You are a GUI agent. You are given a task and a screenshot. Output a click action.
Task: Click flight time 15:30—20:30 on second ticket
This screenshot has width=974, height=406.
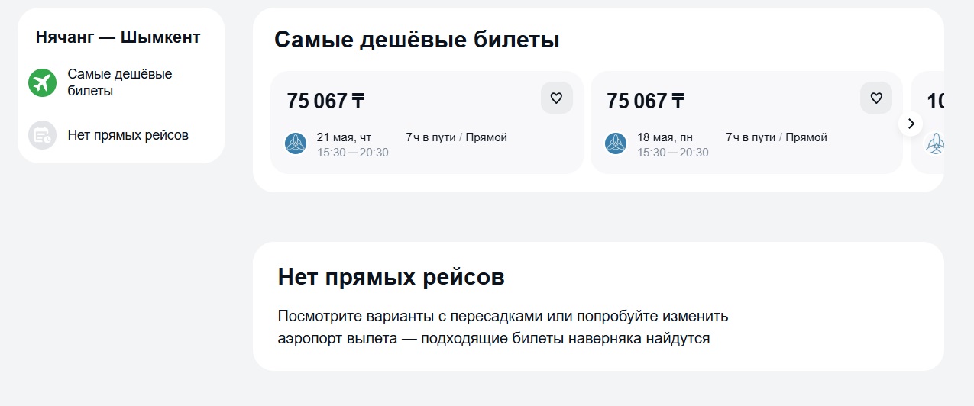672,153
